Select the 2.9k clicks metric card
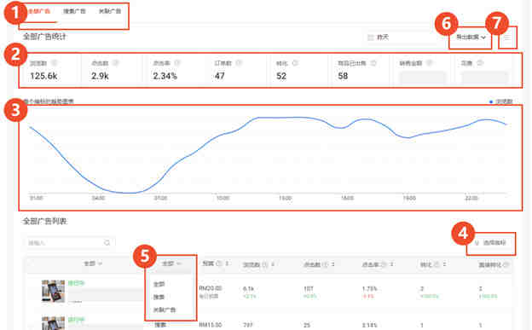532x330 pixels. click(x=112, y=71)
